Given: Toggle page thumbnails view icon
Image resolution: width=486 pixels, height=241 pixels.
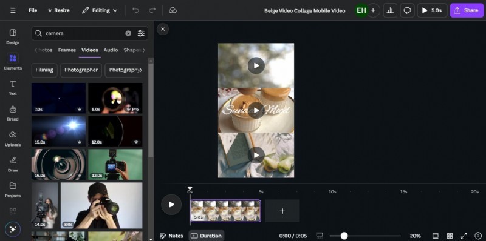Looking at the screenshot, I should point(320,236).
